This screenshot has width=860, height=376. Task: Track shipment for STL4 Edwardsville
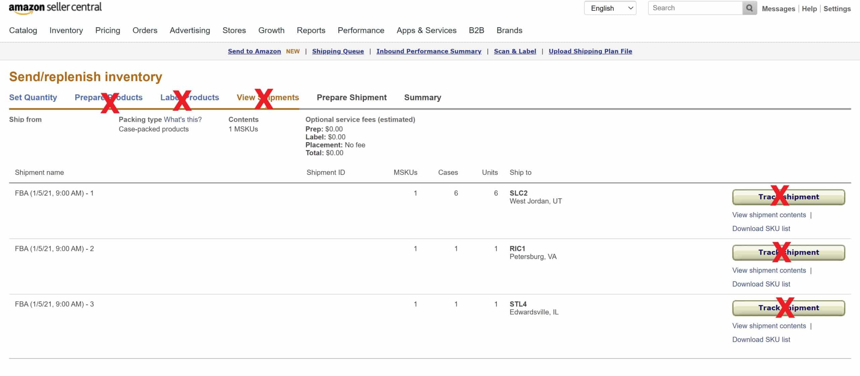pos(788,308)
